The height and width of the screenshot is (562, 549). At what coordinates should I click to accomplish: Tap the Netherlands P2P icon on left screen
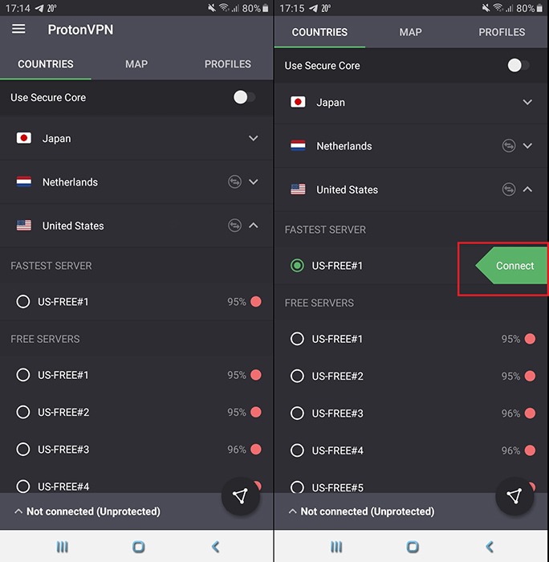tap(234, 182)
